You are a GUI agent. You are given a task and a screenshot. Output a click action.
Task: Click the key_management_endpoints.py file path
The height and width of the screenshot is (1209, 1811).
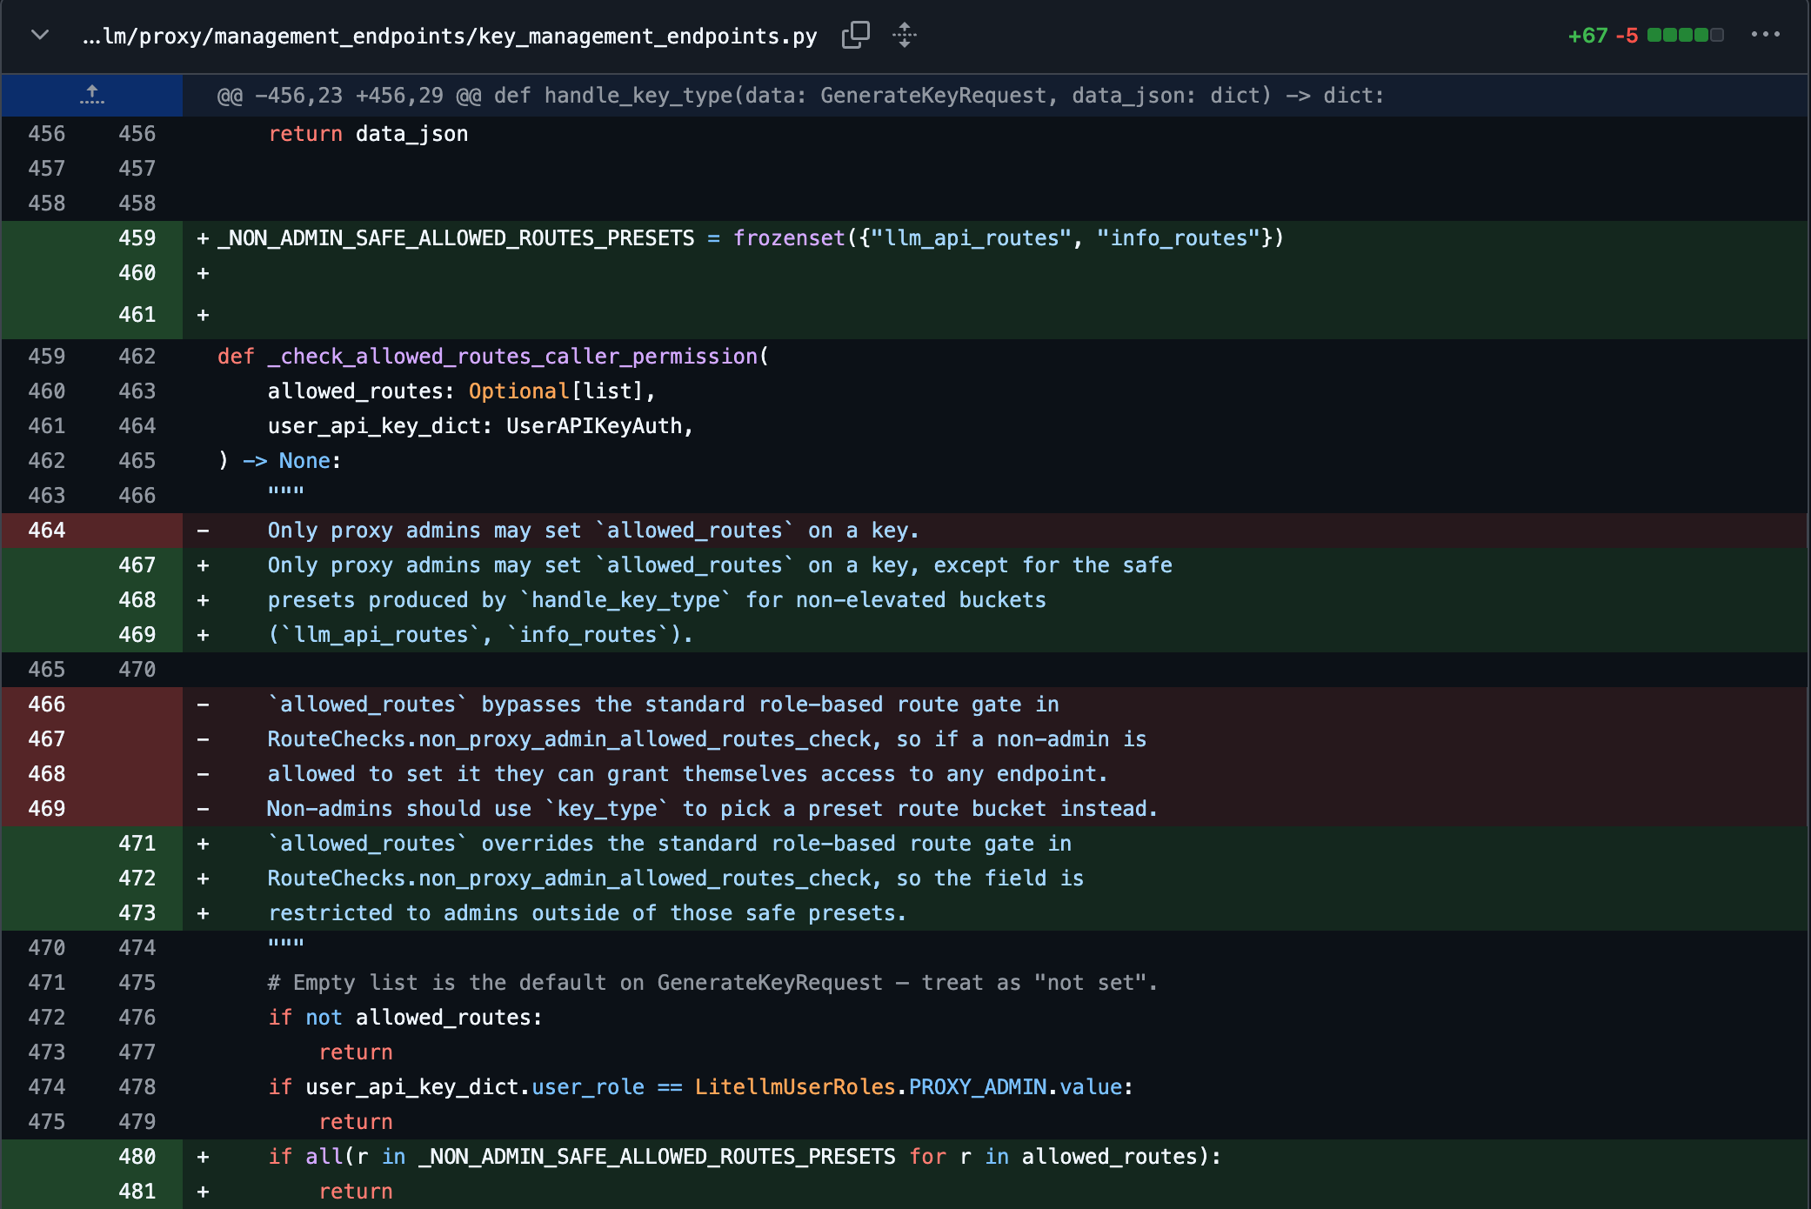(450, 36)
